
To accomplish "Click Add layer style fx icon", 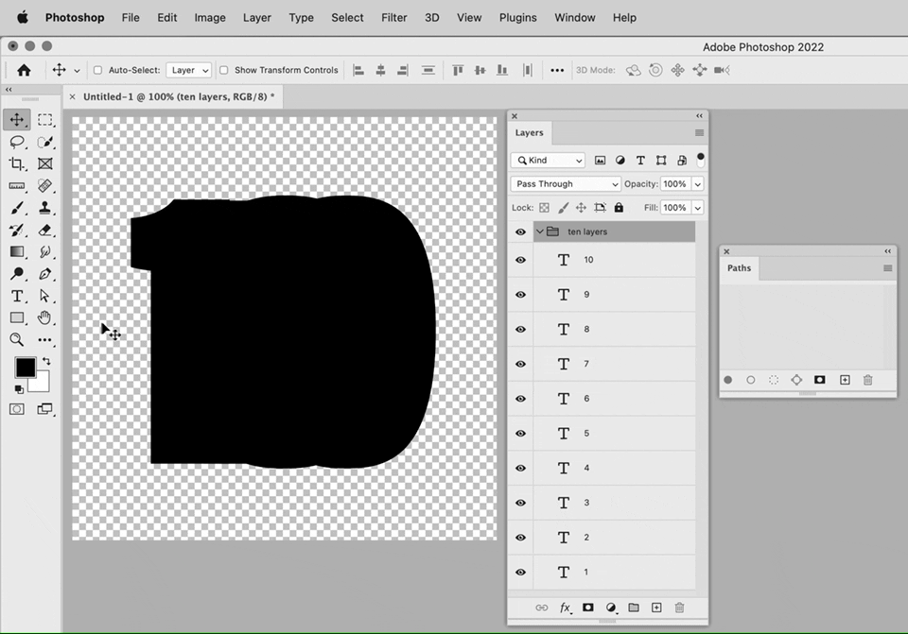I will (x=566, y=608).
